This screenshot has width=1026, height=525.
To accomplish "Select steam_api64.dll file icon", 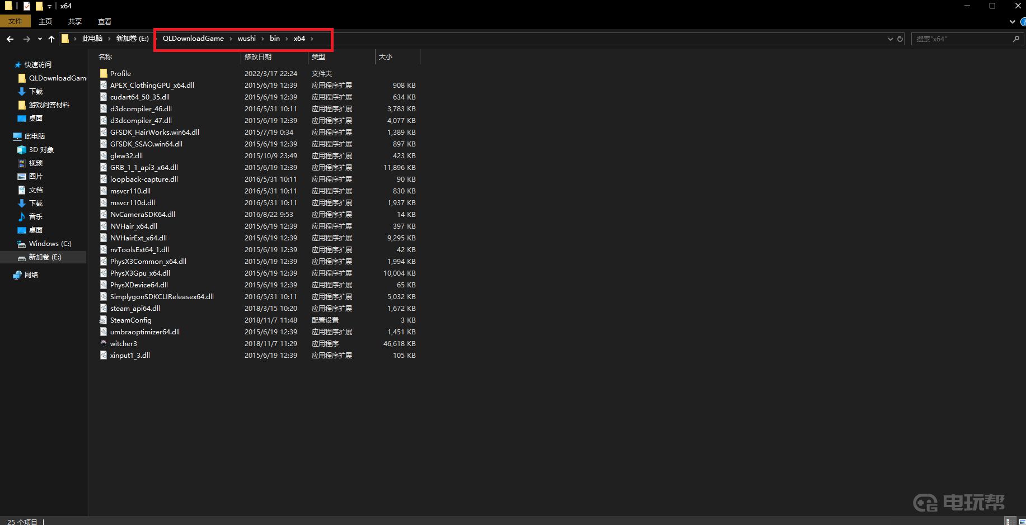I will coord(104,308).
